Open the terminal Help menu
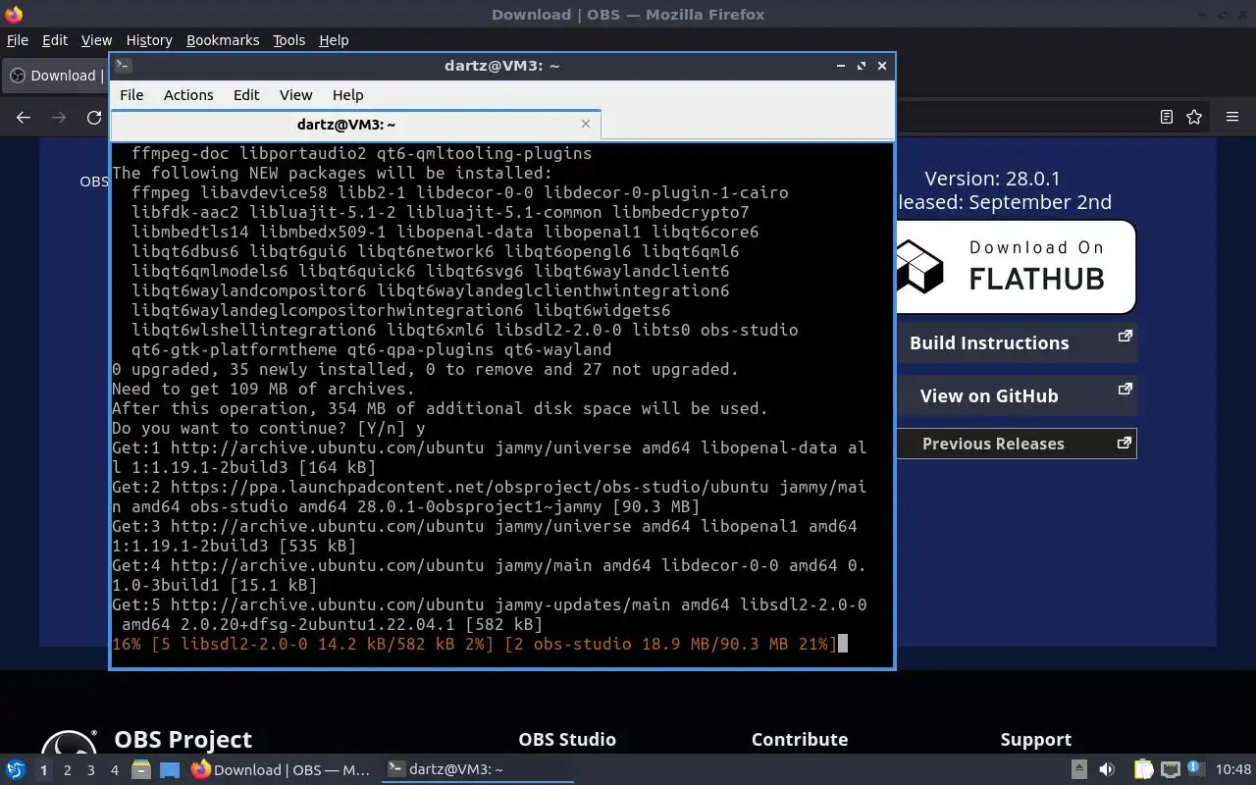1256x785 pixels. point(348,95)
